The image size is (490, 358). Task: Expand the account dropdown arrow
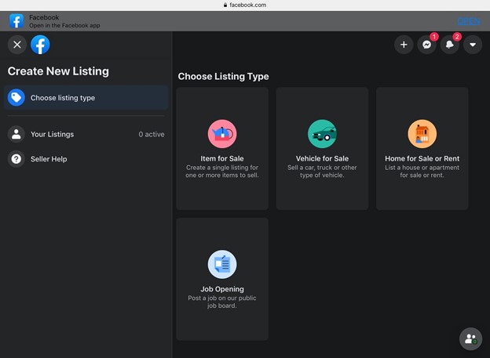coord(473,45)
